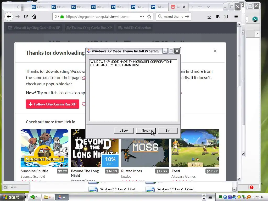Show site information via the info icon
The image size is (268, 201).
[x=57, y=16]
